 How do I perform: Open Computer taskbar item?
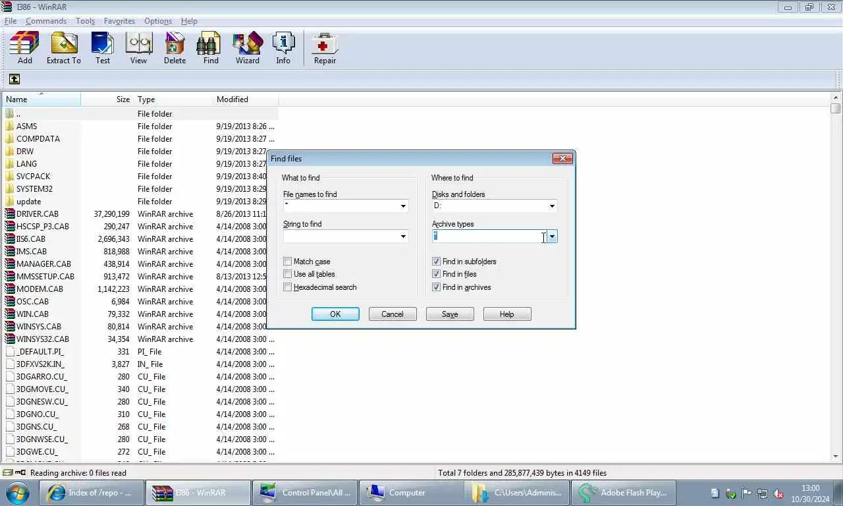coord(411,492)
